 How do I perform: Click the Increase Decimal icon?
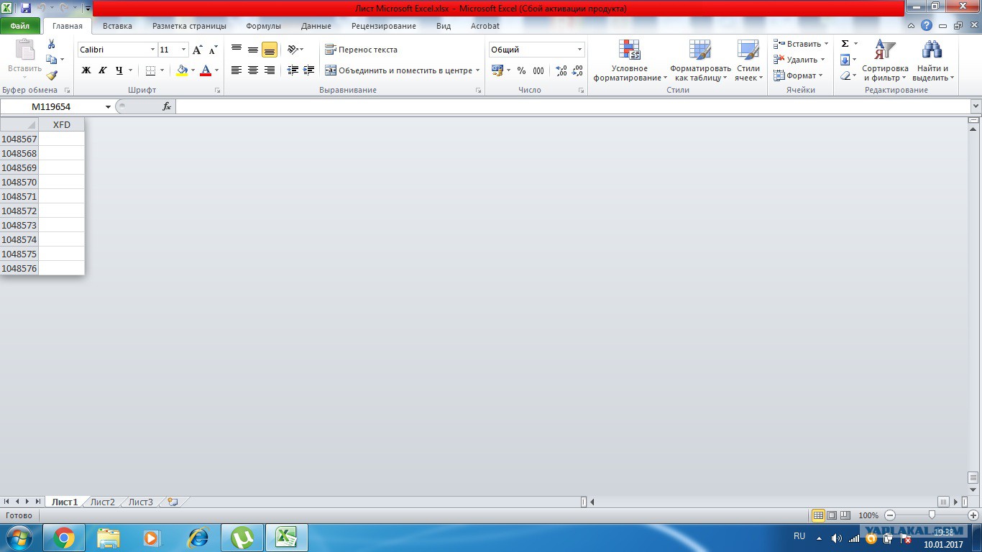click(x=561, y=70)
